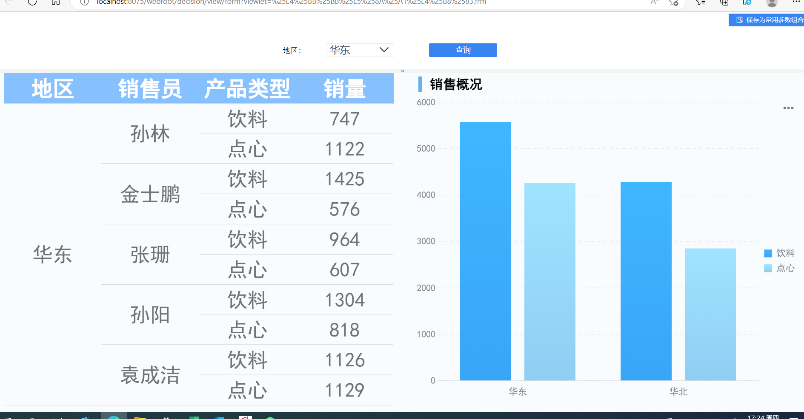This screenshot has width=804, height=419.
Task: Click the sales value 1425
Action: point(345,179)
